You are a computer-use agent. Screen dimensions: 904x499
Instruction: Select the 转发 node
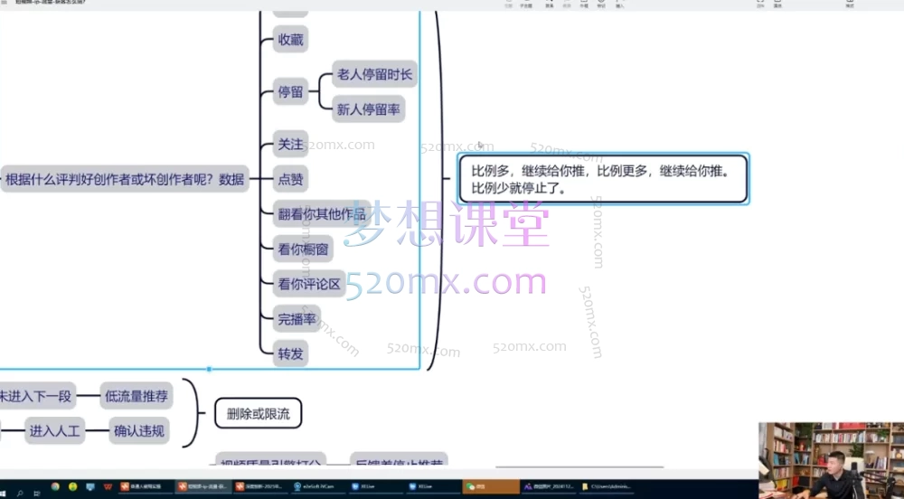290,353
